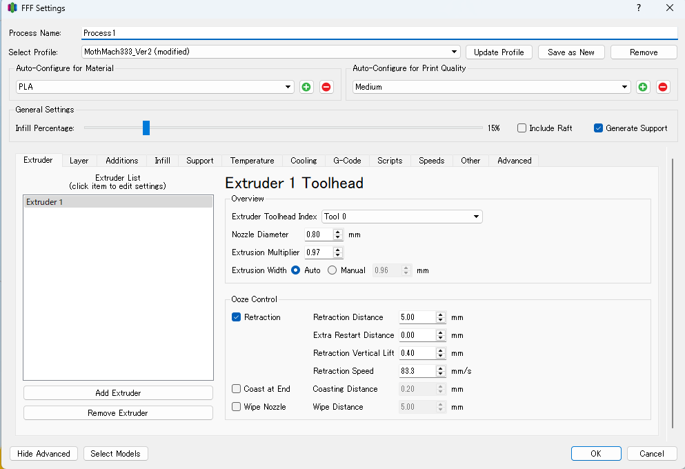Click Hide Advanced button

43,453
